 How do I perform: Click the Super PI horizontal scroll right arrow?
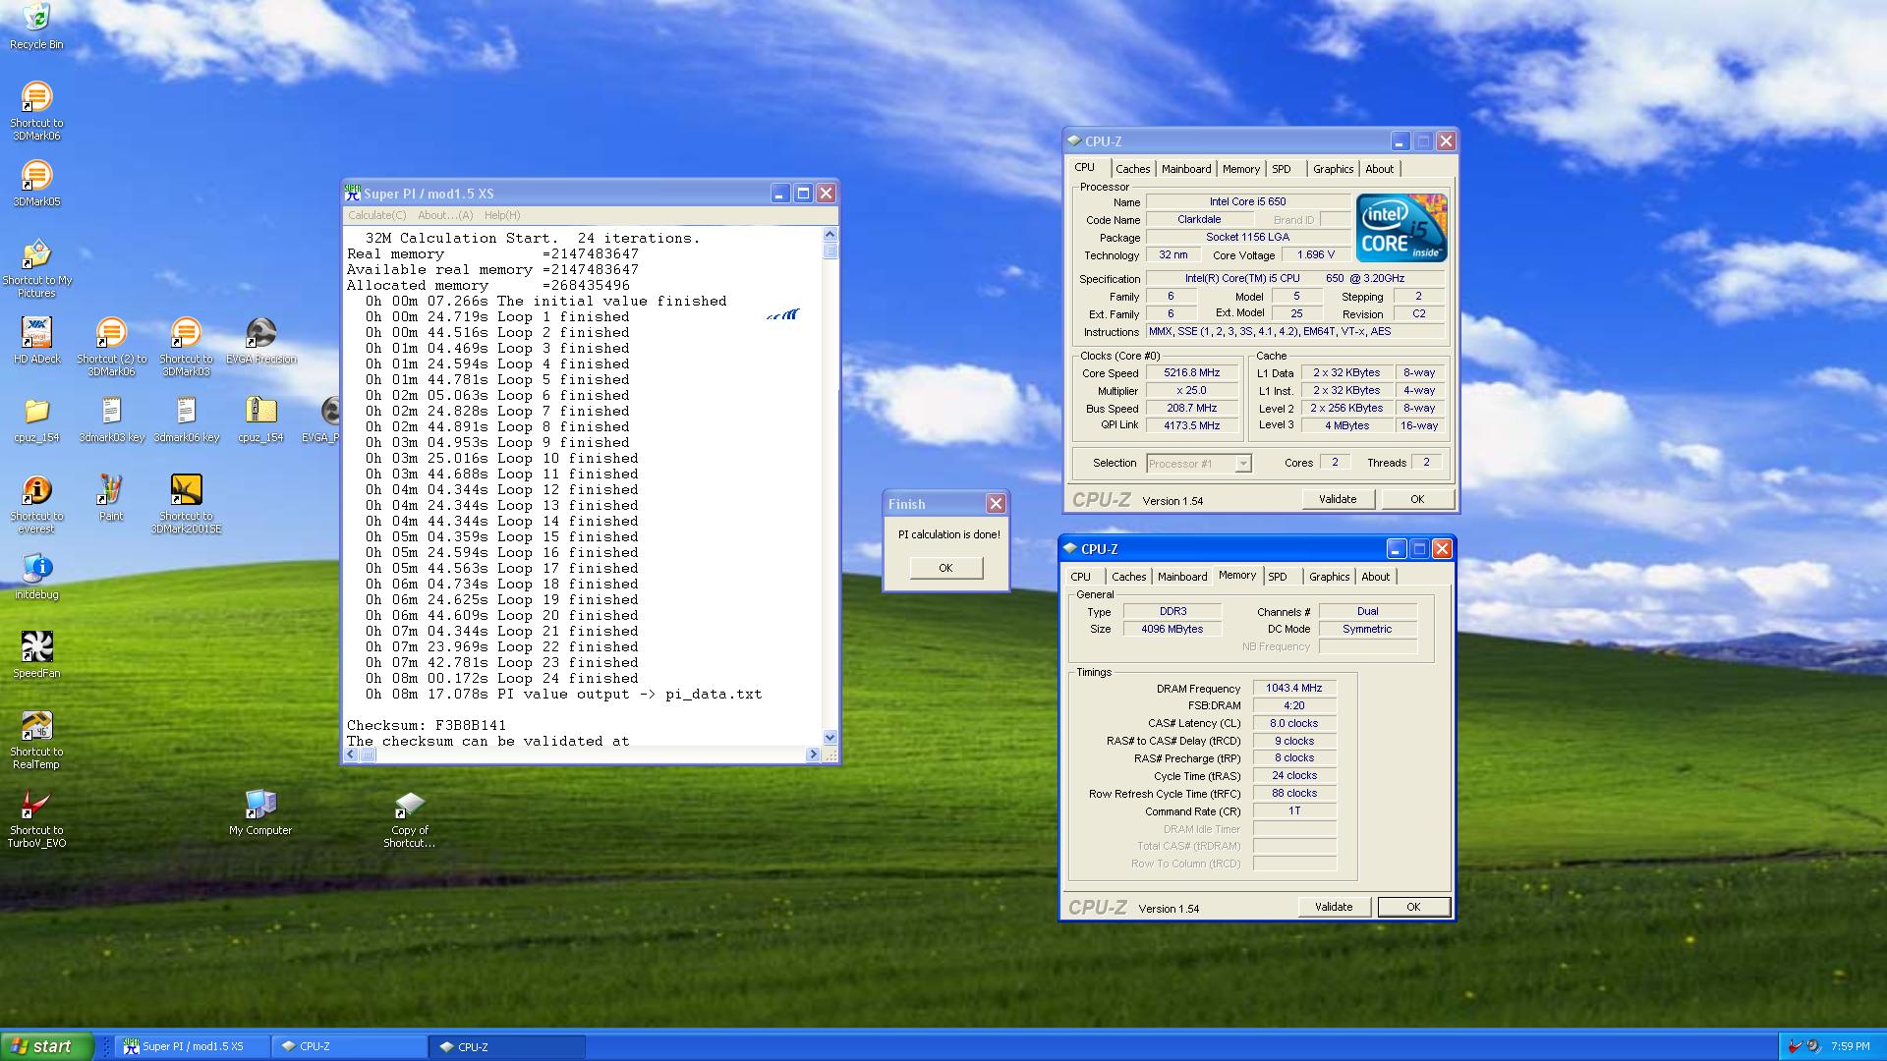[x=813, y=754]
